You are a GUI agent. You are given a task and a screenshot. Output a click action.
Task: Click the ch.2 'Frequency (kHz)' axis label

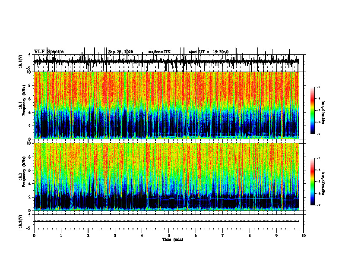click(x=24, y=172)
